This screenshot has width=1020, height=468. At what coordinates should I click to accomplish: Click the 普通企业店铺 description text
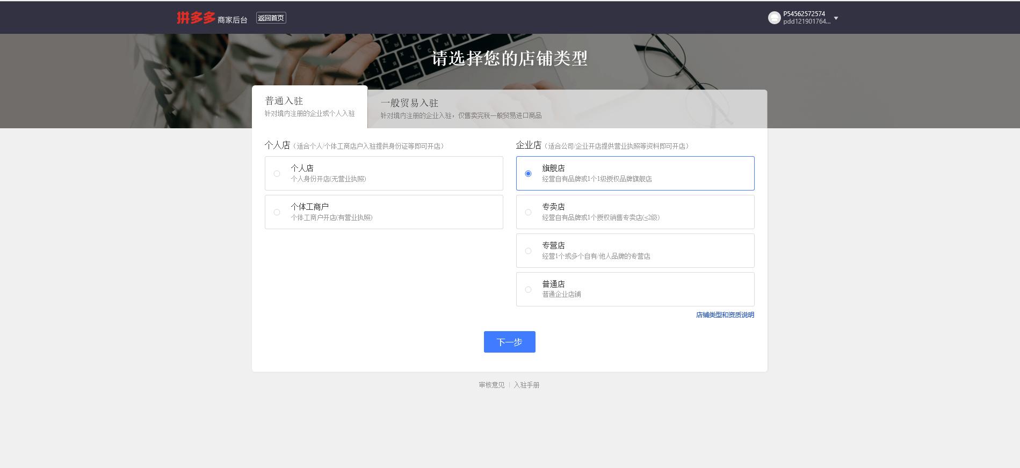[x=561, y=294]
